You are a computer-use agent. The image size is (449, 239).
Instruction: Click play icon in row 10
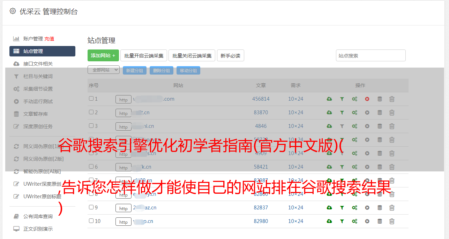click(367, 221)
